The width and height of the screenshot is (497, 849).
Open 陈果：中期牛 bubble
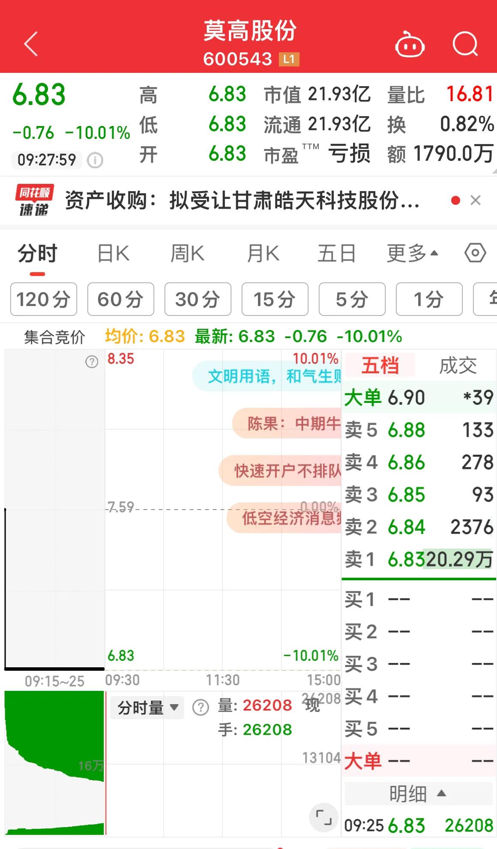pos(287,423)
